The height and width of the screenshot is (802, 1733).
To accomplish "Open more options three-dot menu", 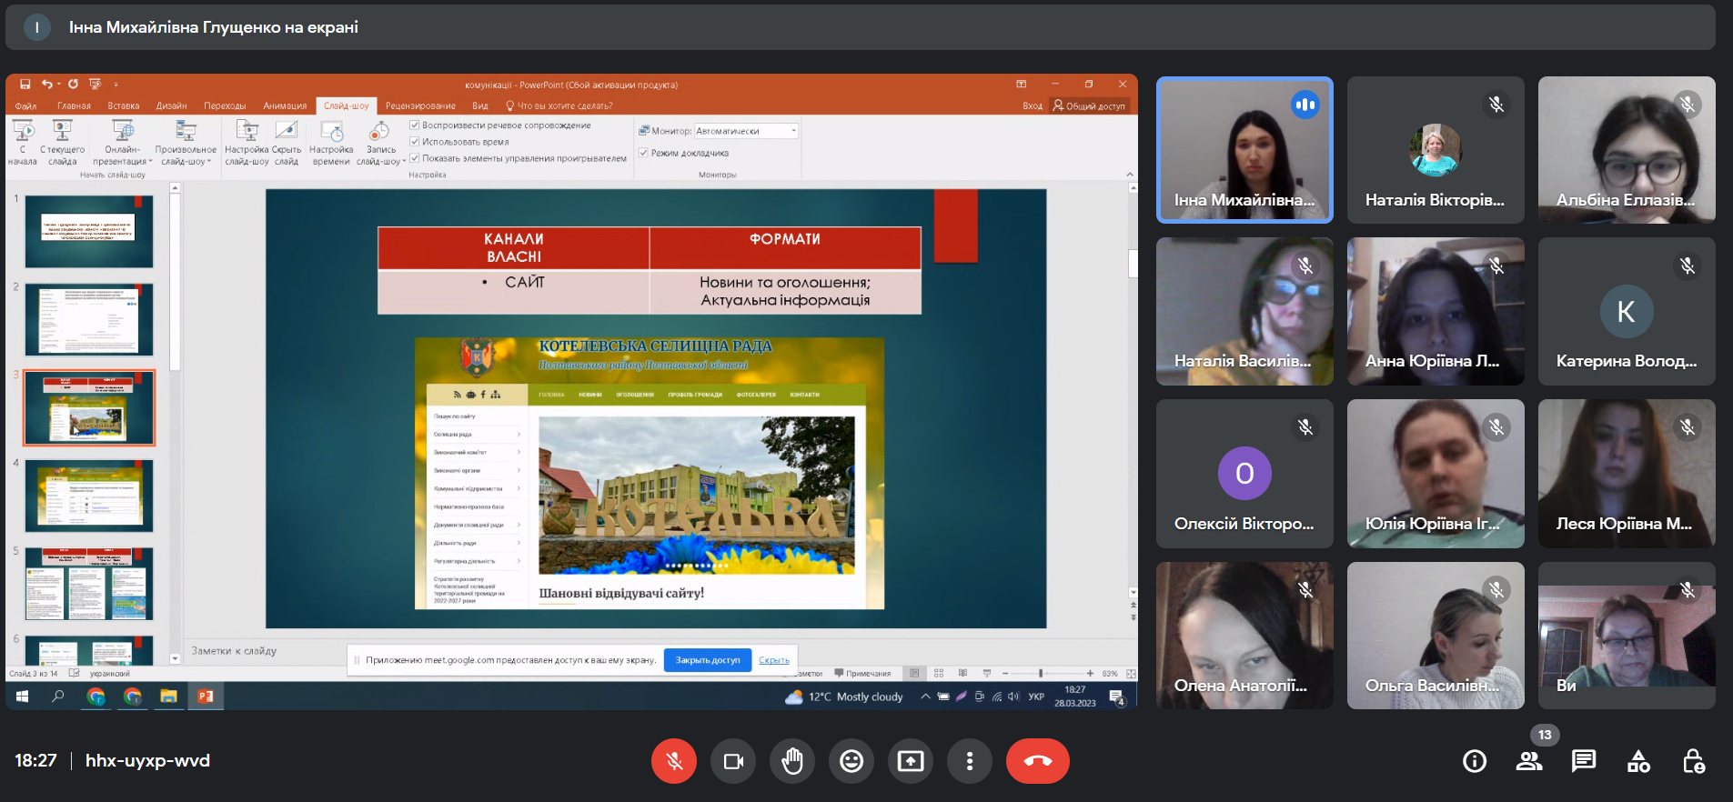I will (970, 761).
